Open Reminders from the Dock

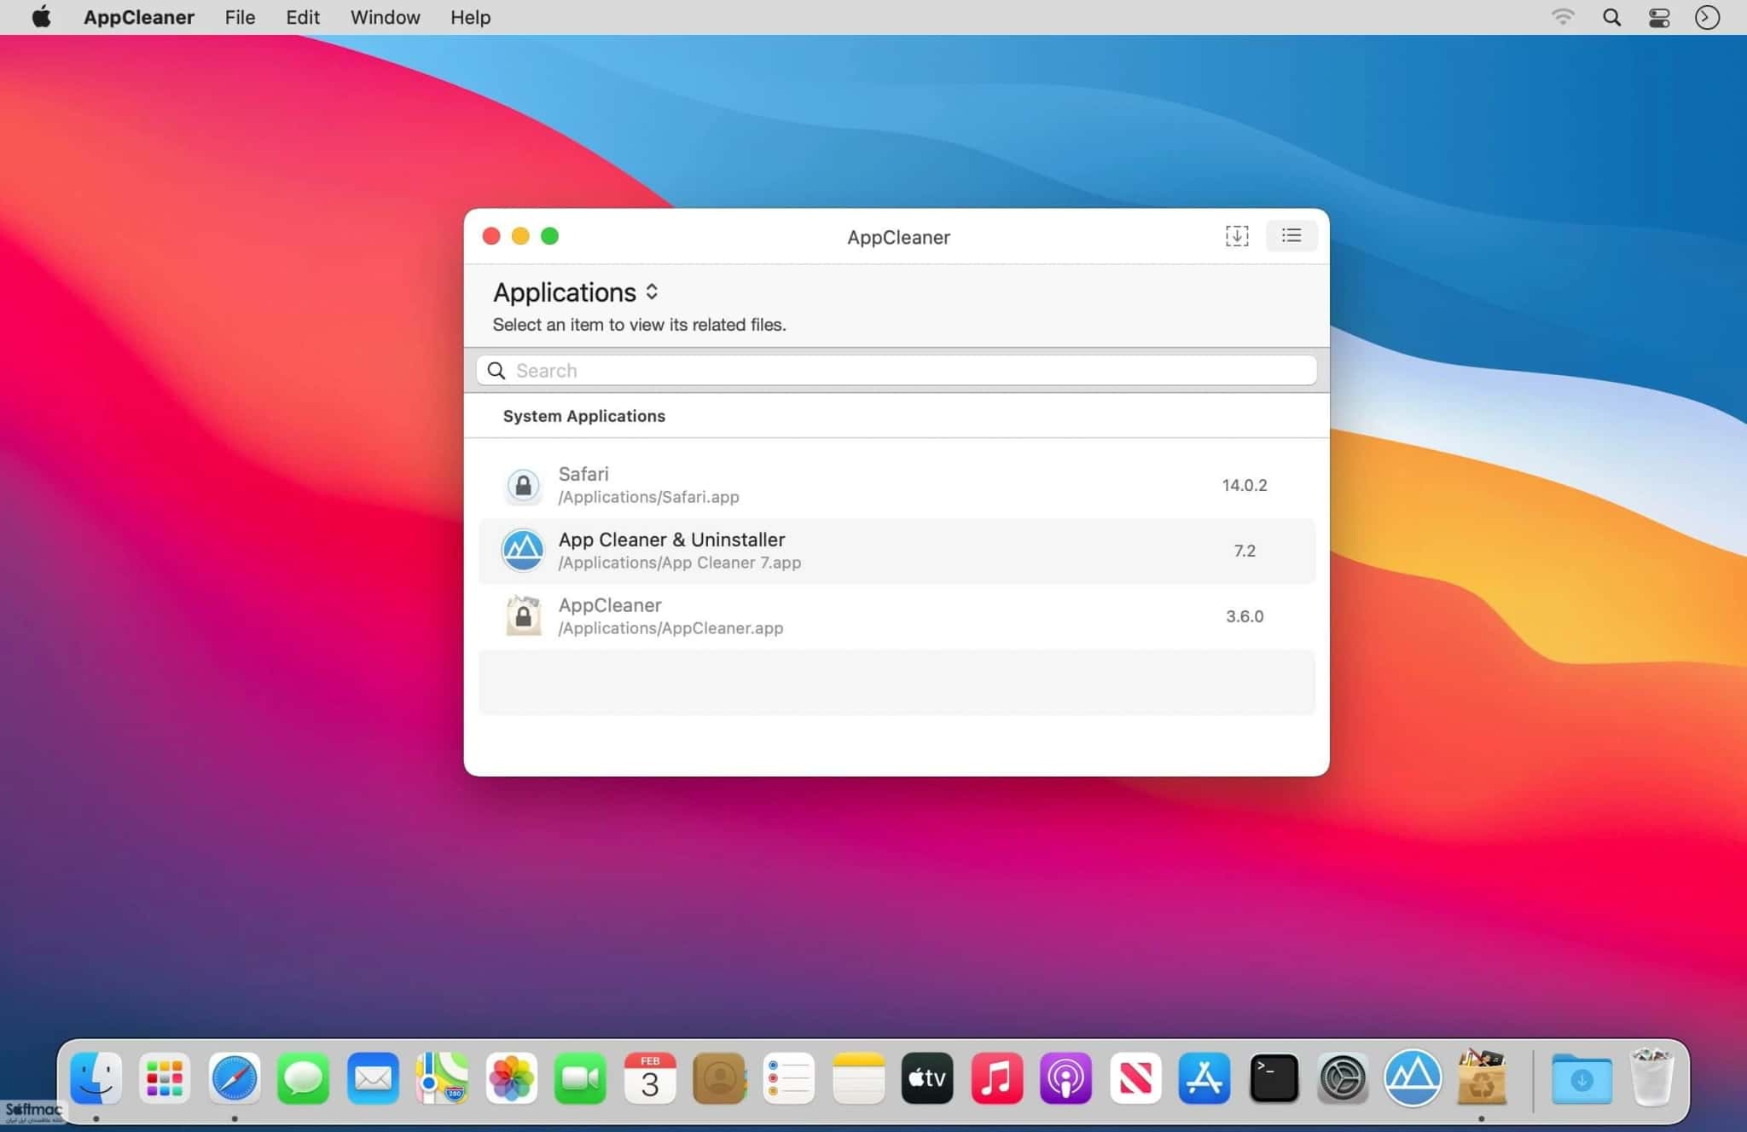788,1078
